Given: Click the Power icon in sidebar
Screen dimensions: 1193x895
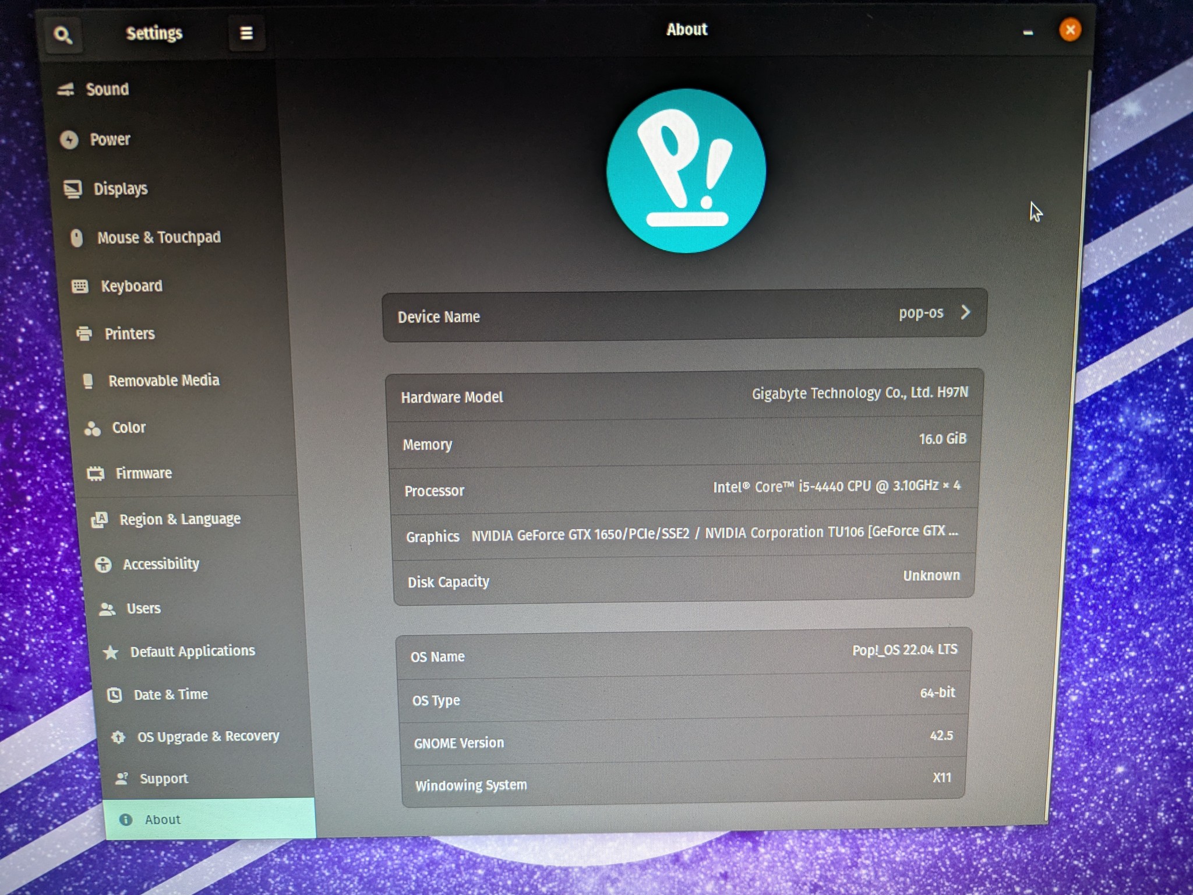Looking at the screenshot, I should click(x=69, y=140).
